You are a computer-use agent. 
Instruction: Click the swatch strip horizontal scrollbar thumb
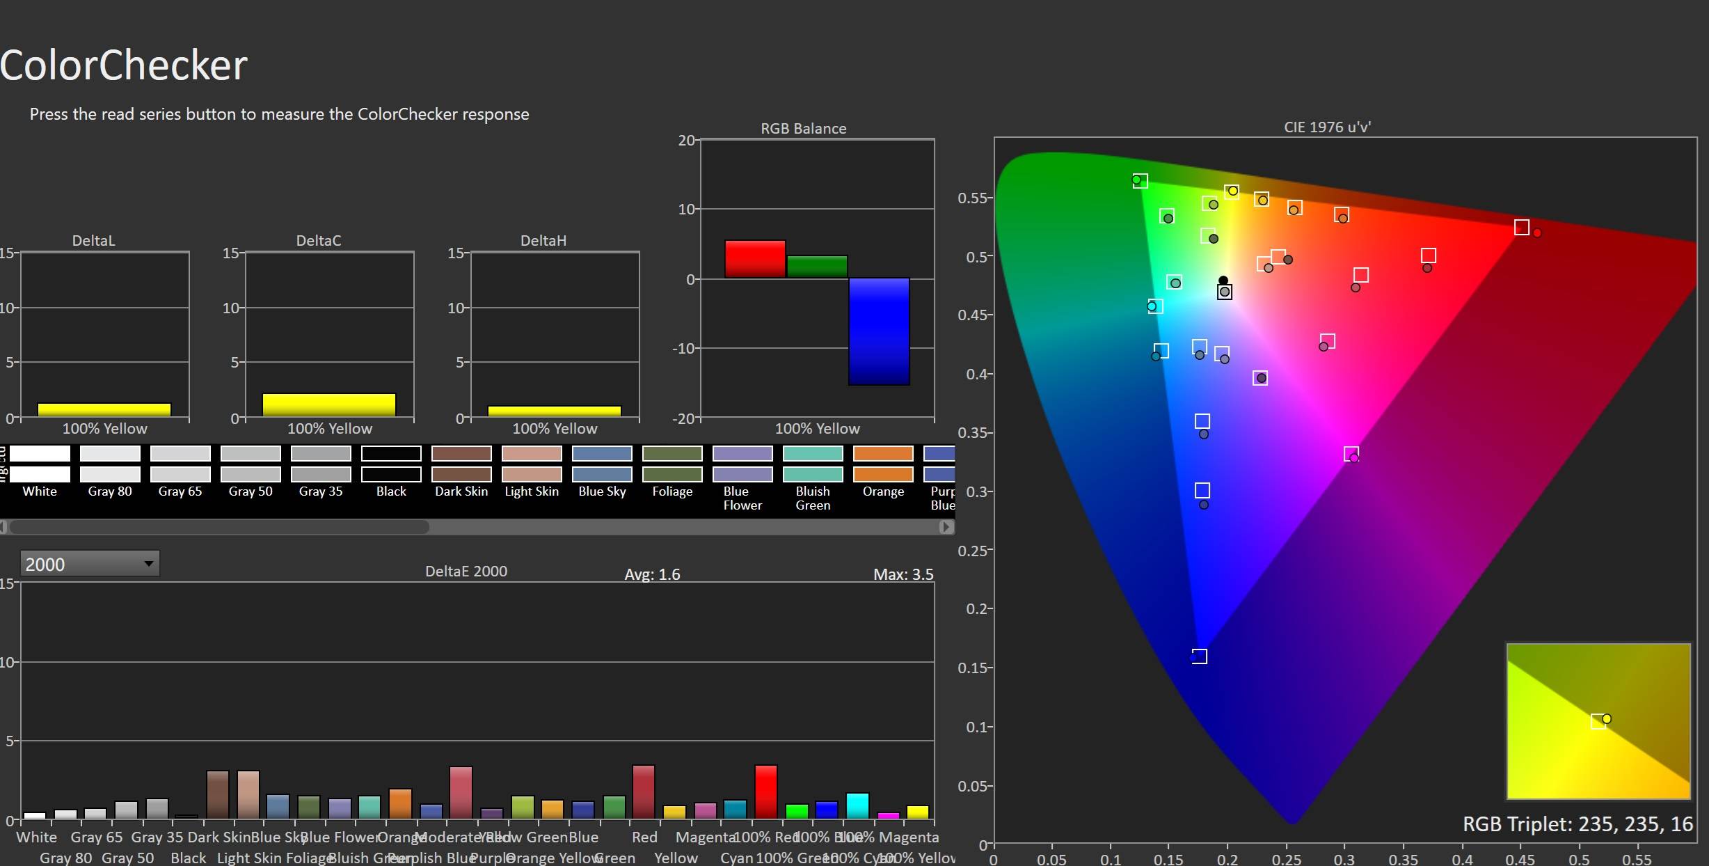point(219,527)
